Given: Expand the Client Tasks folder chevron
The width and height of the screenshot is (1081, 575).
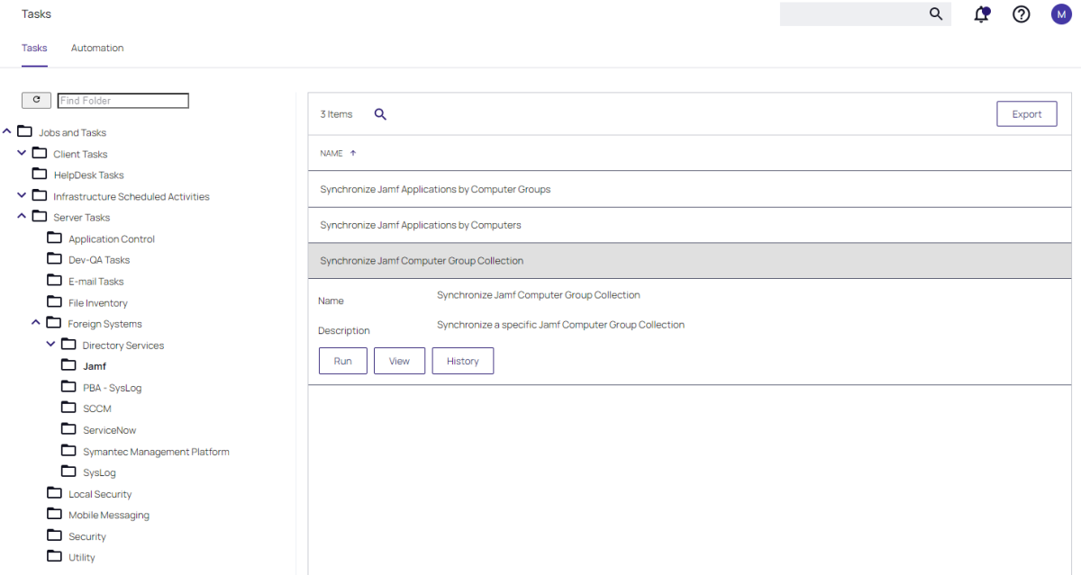Looking at the screenshot, I should click(x=22, y=153).
